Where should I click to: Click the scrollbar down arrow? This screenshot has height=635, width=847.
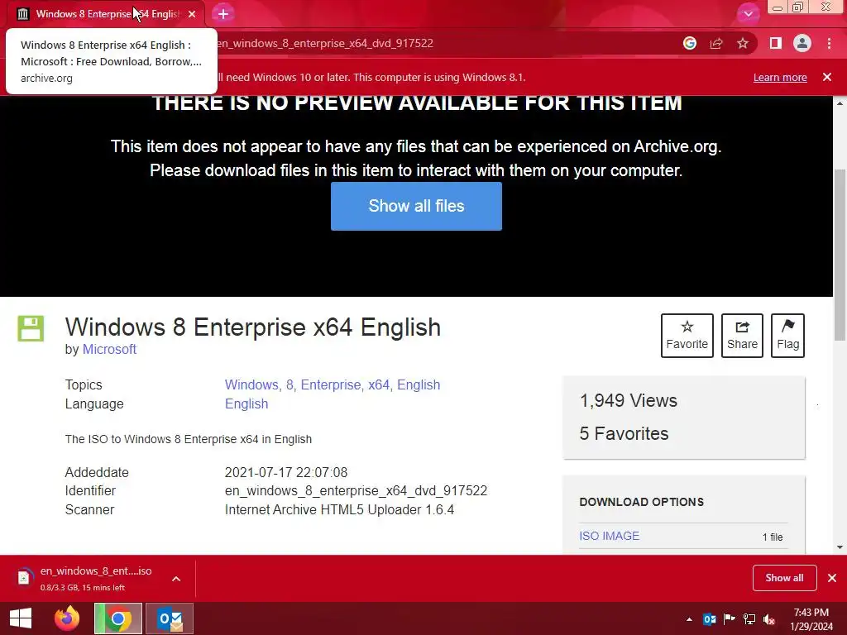pos(840,547)
